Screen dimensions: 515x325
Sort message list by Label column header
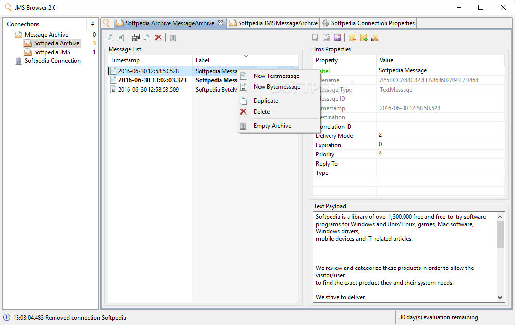tap(245, 60)
